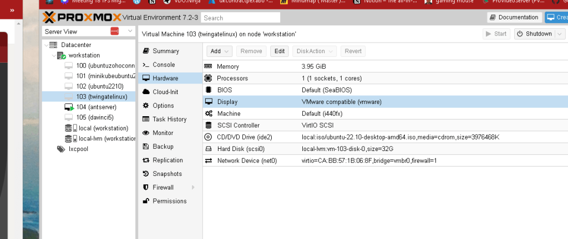This screenshot has height=239, width=568.
Task: Click the Revert button
Action: 353,51
